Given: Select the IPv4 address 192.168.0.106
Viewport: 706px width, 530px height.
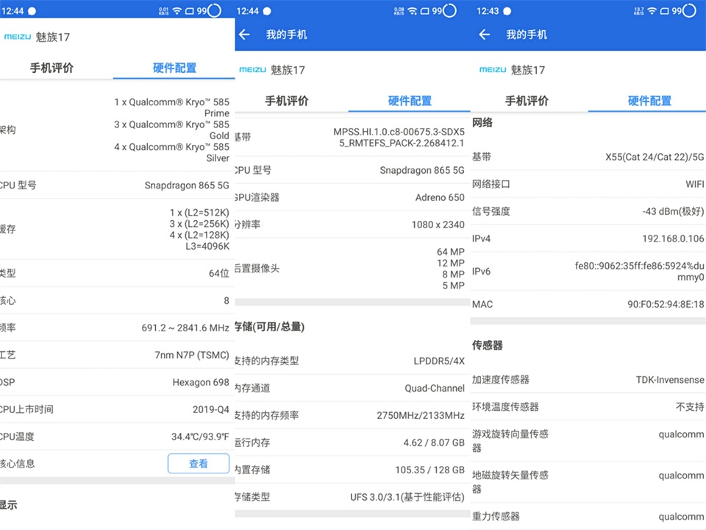Looking at the screenshot, I should click(x=673, y=239).
